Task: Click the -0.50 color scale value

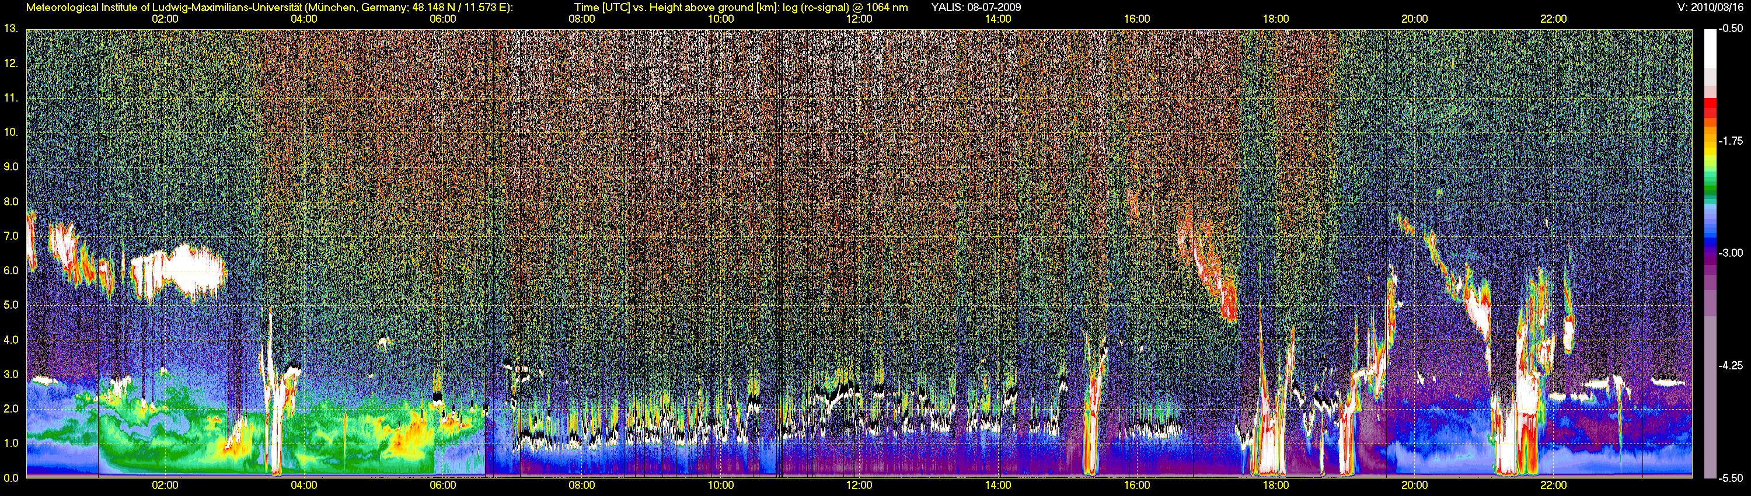Action: pos(1731,29)
